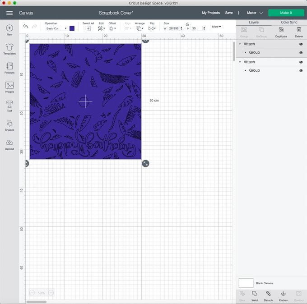Image resolution: width=307 pixels, height=304 pixels.
Task: Save the Scrapbook Cover project
Action: 229,13
